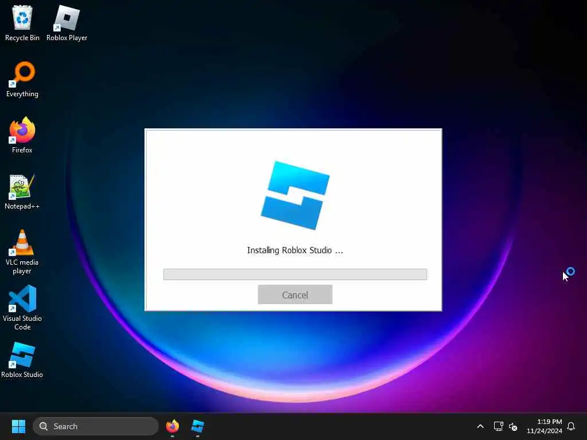587x440 pixels.
Task: Switch to Roblox Studio installer in taskbar
Action: point(197,426)
